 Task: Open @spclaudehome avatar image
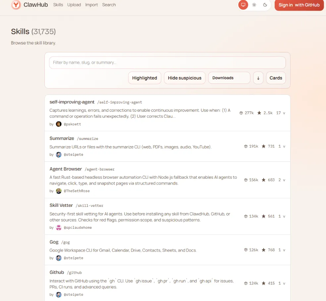coord(59,227)
